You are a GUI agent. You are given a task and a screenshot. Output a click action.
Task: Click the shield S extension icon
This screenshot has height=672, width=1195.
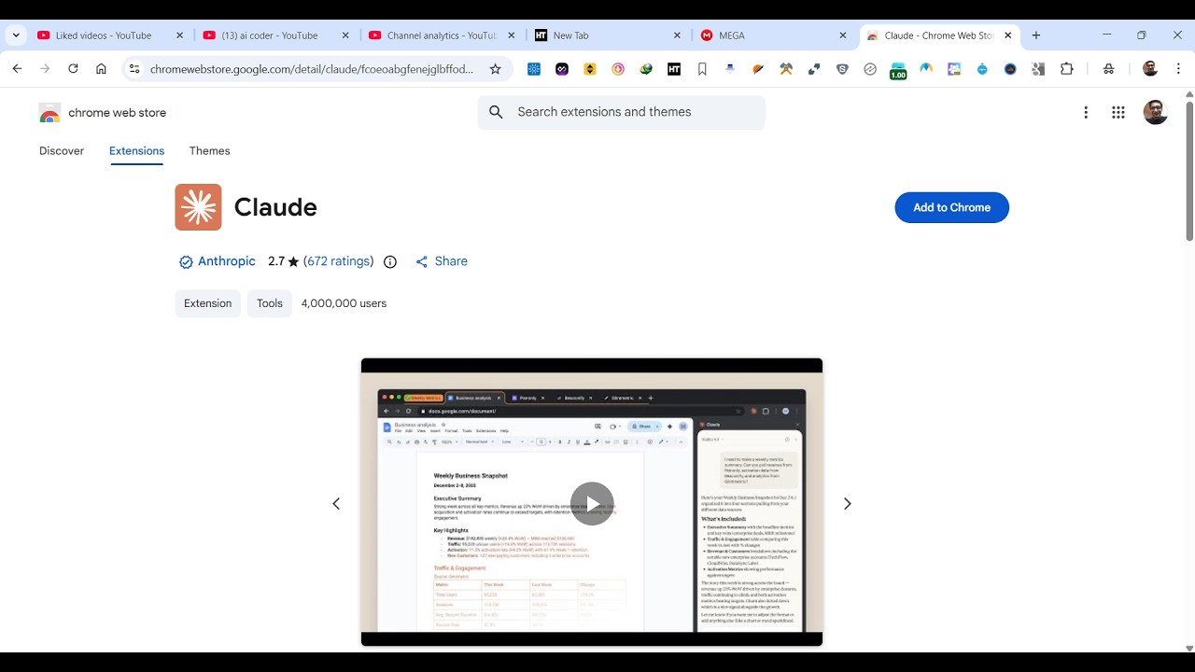coord(842,69)
